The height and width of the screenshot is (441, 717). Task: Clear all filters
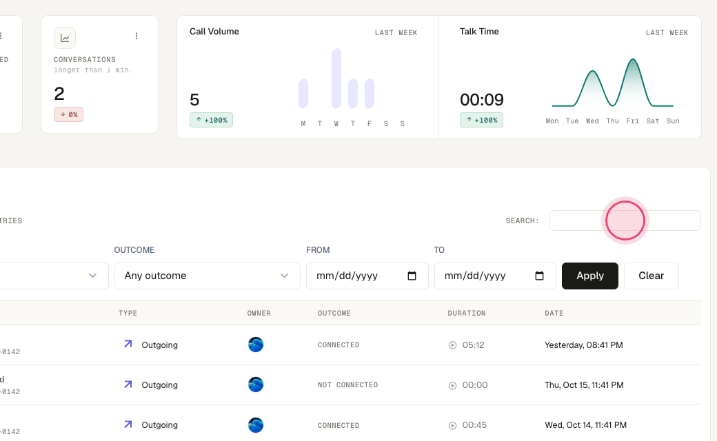click(651, 276)
